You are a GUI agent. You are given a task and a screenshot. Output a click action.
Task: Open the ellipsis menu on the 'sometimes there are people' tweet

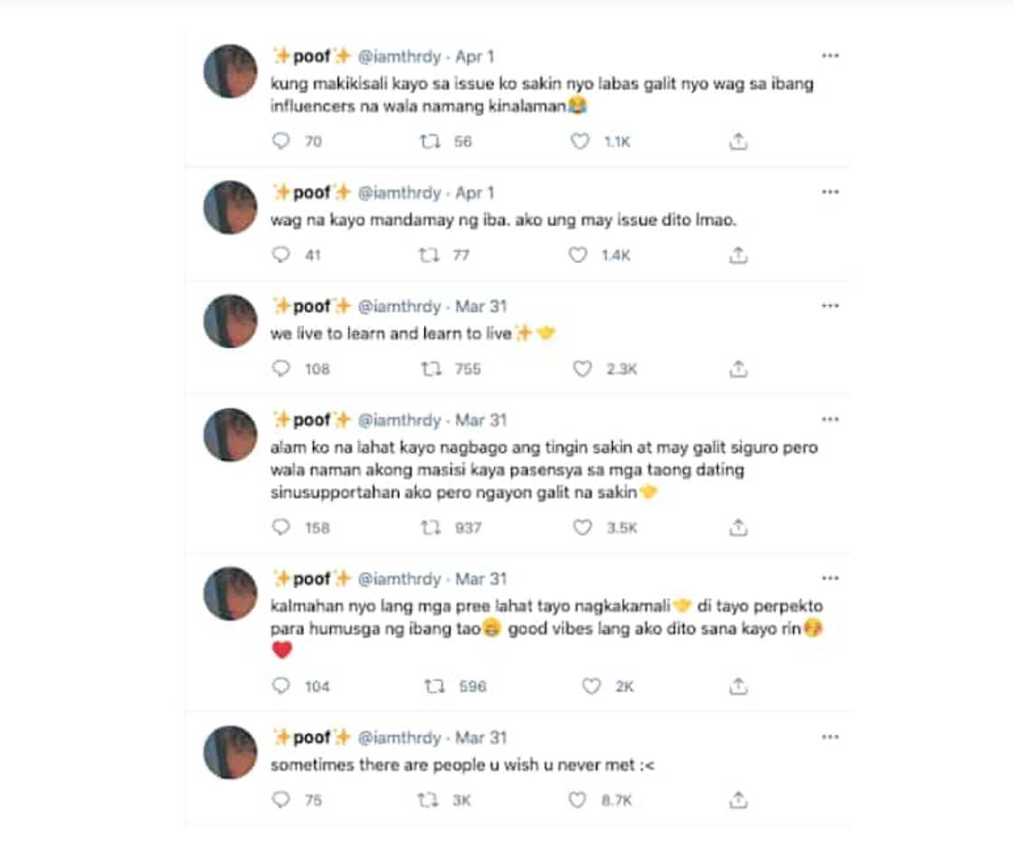pos(831,737)
